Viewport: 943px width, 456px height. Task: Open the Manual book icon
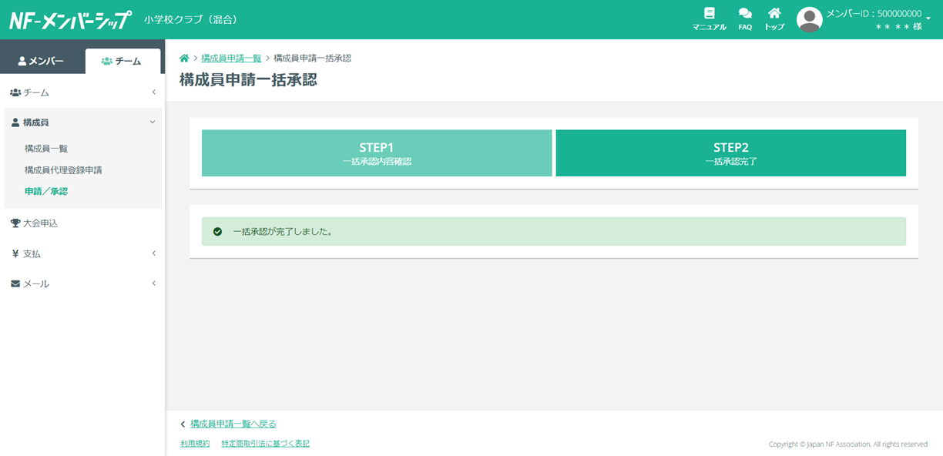pos(709,14)
